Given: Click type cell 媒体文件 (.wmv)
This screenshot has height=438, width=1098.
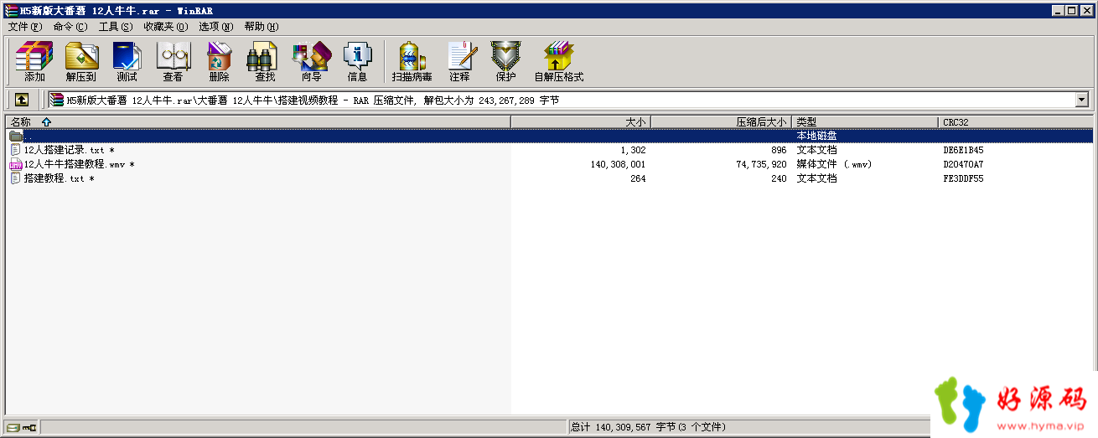Looking at the screenshot, I should (834, 164).
